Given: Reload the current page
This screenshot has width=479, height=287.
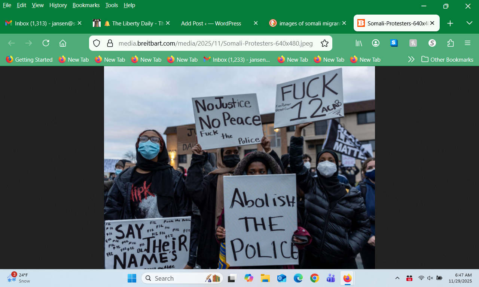Looking at the screenshot, I should (x=46, y=43).
